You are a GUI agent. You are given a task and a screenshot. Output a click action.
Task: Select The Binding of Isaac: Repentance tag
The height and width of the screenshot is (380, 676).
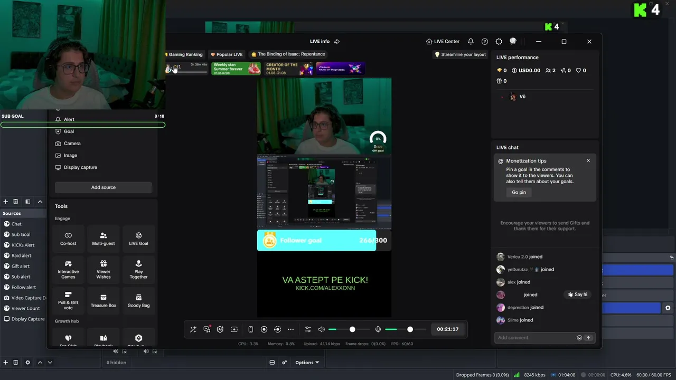click(288, 54)
